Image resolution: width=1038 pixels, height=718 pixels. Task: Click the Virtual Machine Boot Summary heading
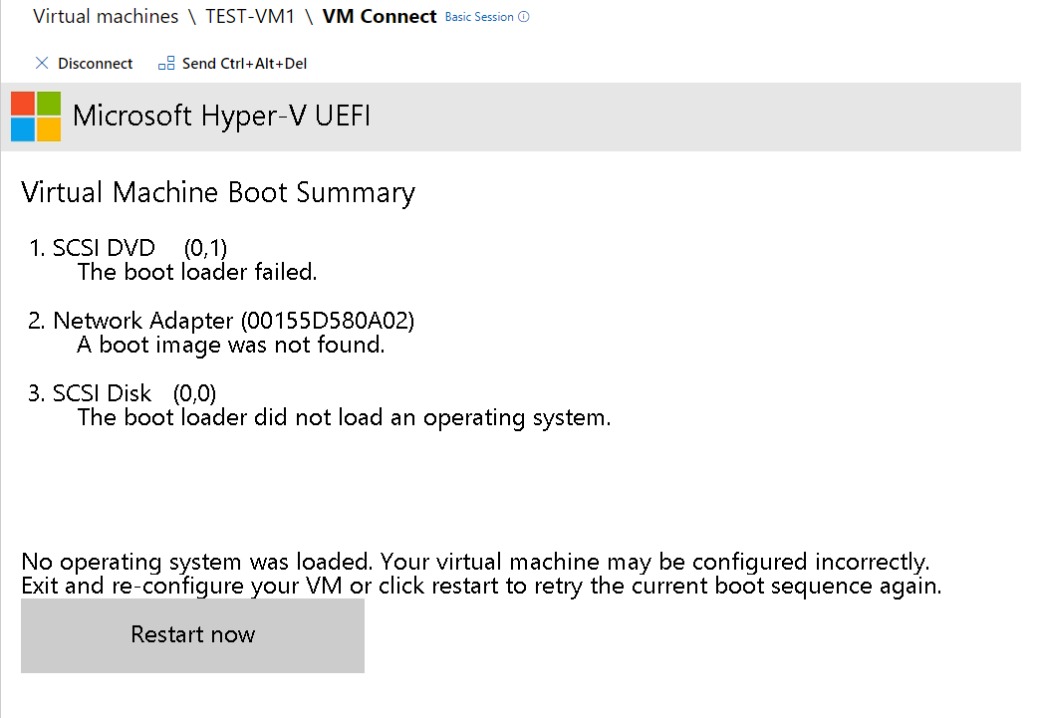217,192
